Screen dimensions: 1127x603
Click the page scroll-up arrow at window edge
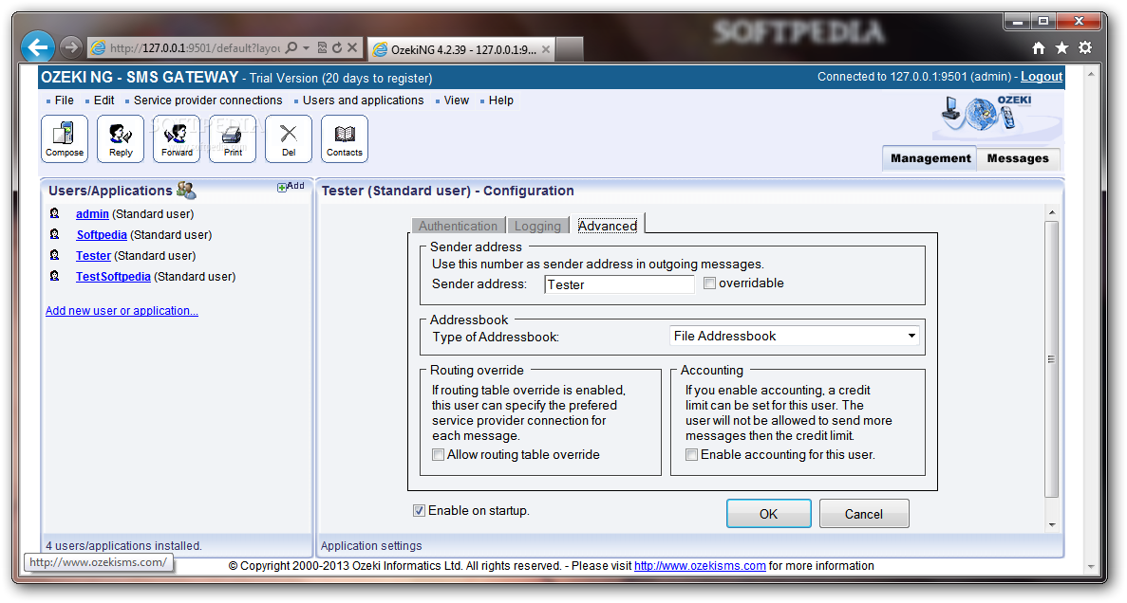click(x=1092, y=74)
